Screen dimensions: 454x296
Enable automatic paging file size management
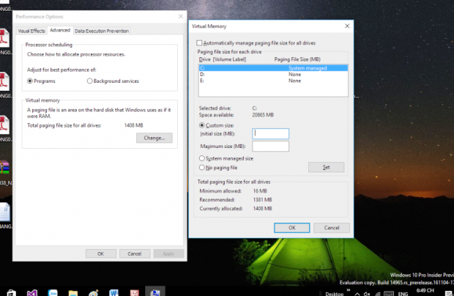pyautogui.click(x=200, y=43)
